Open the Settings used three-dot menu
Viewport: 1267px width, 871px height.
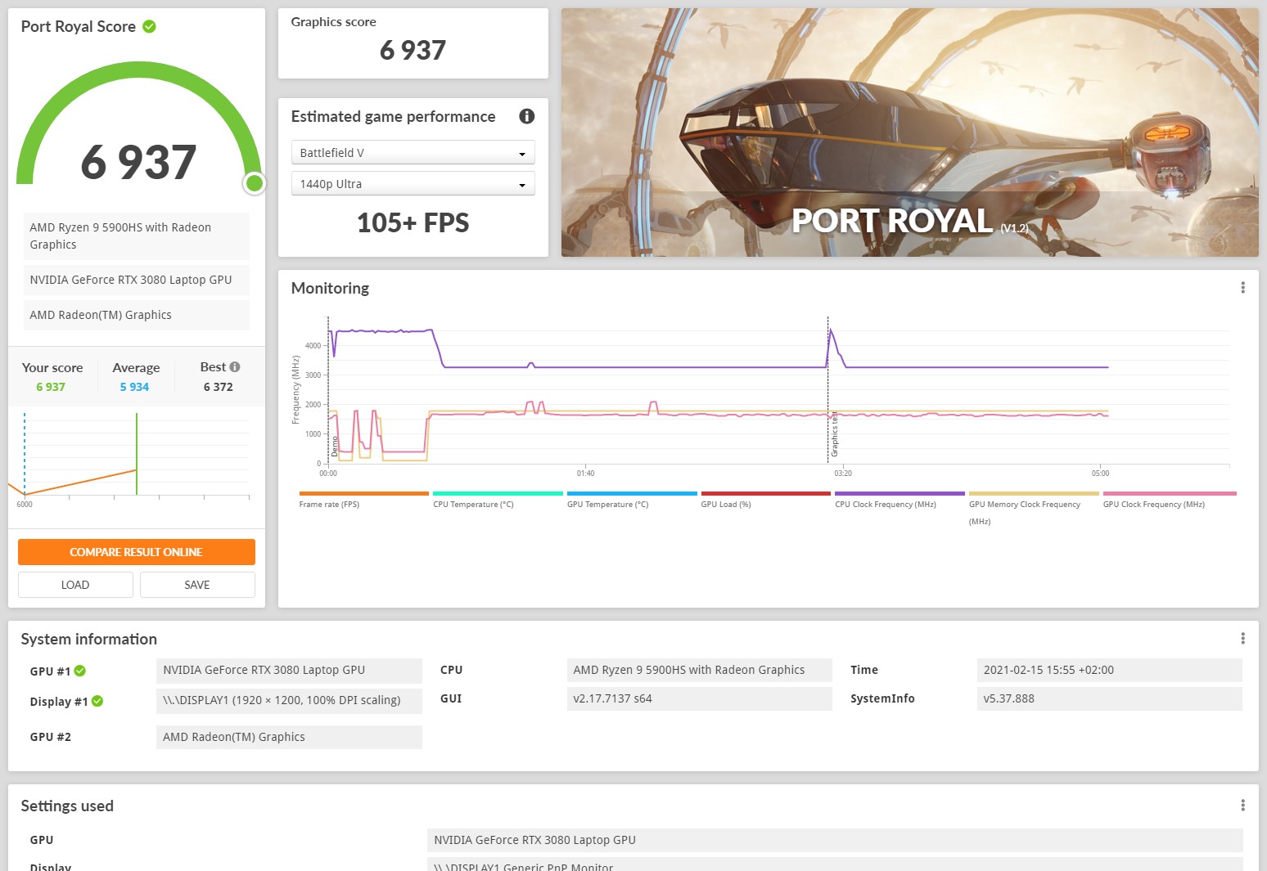pos(1242,806)
